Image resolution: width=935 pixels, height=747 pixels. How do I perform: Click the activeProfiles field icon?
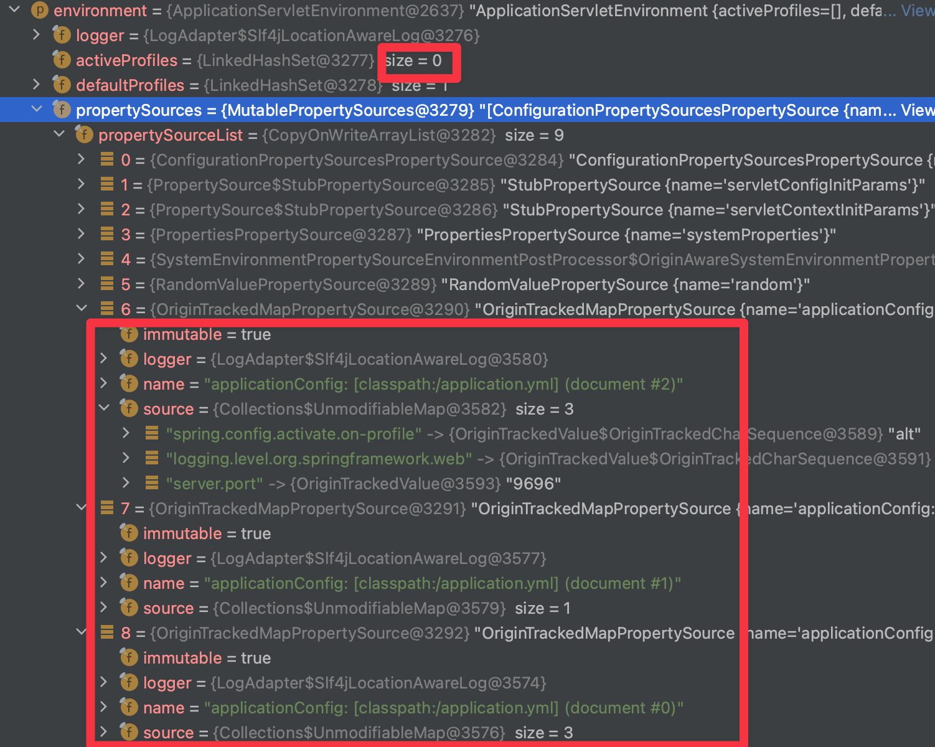pyautogui.click(x=62, y=60)
